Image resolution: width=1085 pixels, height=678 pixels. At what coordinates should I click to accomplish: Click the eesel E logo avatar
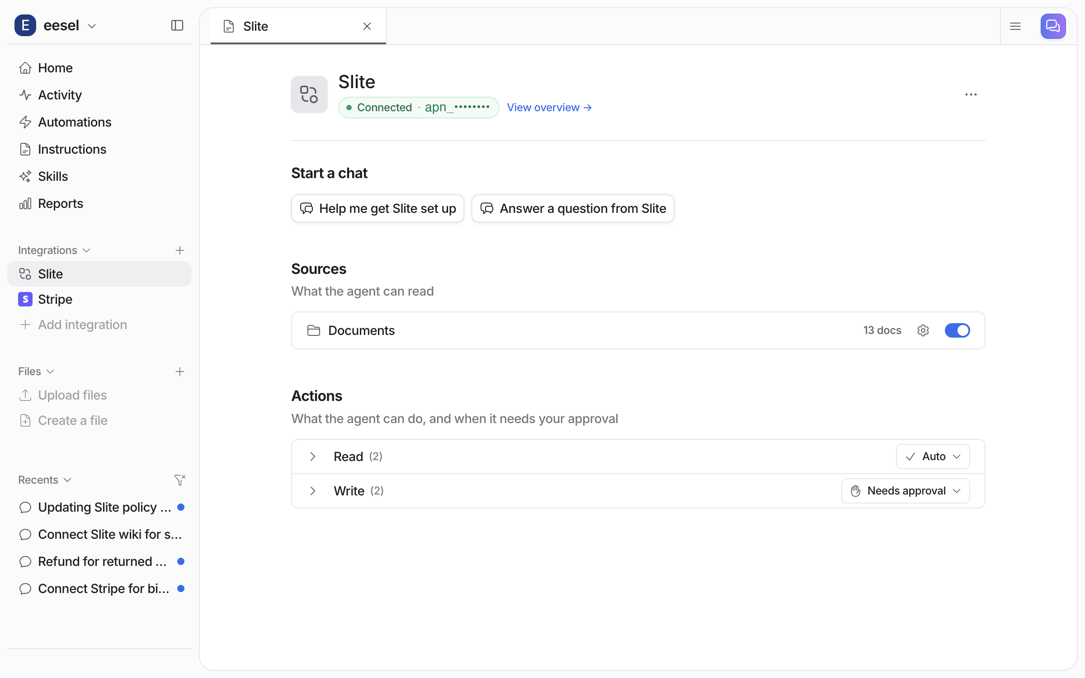click(25, 25)
